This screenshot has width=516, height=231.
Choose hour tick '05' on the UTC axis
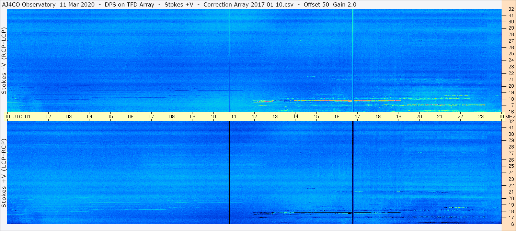pos(110,117)
